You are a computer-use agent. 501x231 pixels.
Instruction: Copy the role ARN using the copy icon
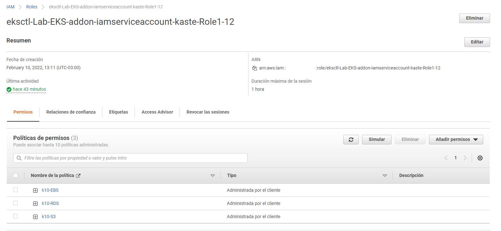pyautogui.click(x=254, y=68)
